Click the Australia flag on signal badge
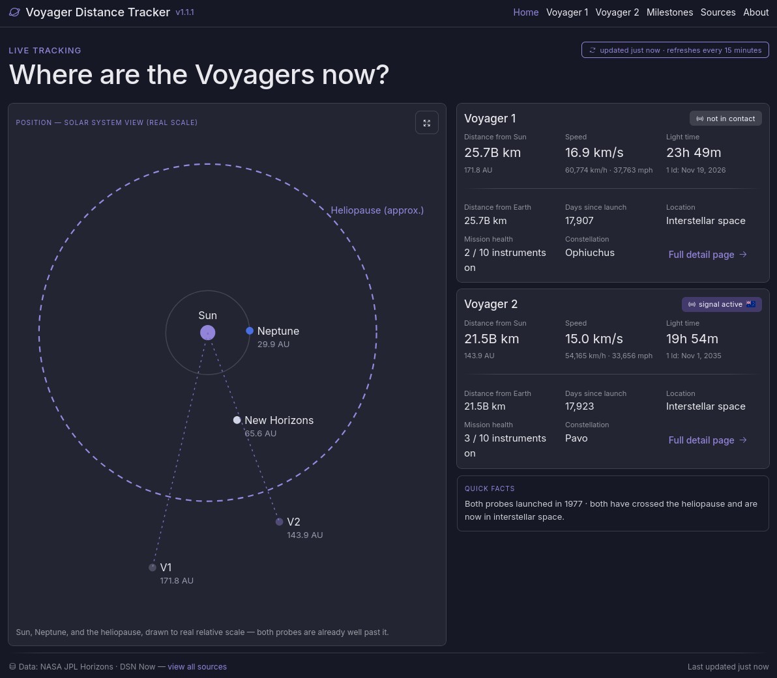The image size is (777, 678). [x=751, y=304]
